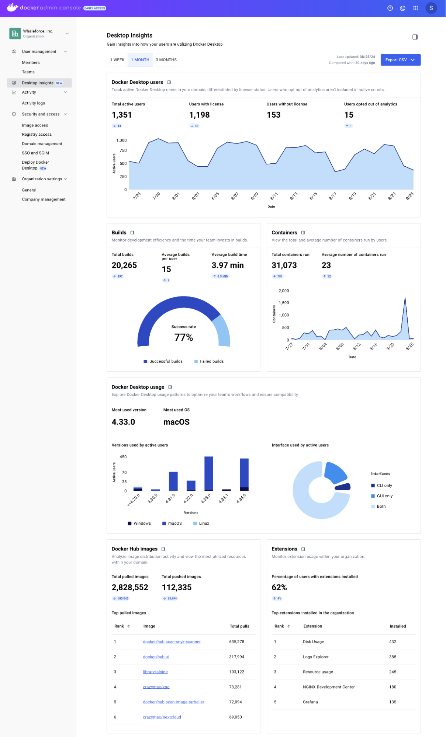Go to Activity logs in sidebar

pyautogui.click(x=33, y=103)
